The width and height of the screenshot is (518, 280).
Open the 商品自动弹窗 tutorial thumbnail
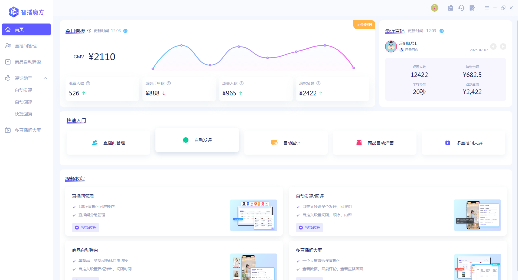254,267
